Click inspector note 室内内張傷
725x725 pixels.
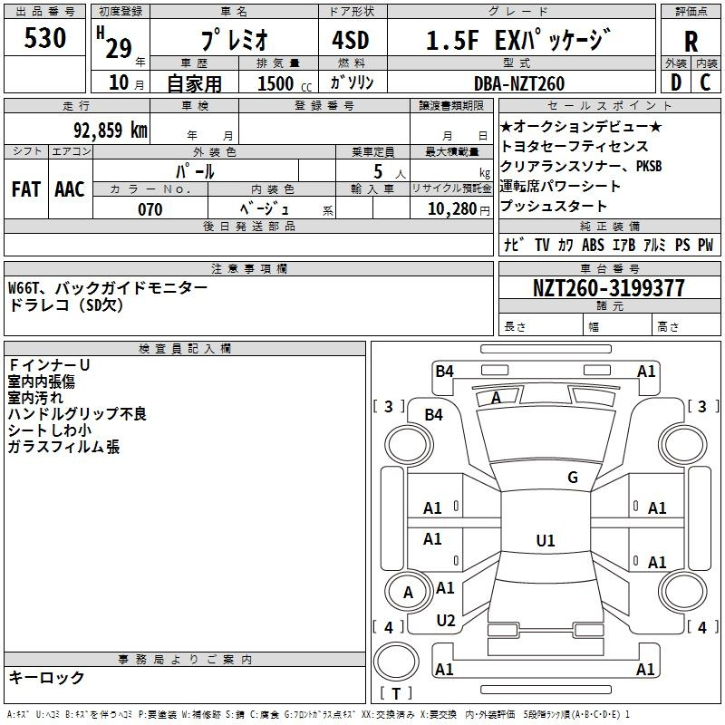point(41,381)
